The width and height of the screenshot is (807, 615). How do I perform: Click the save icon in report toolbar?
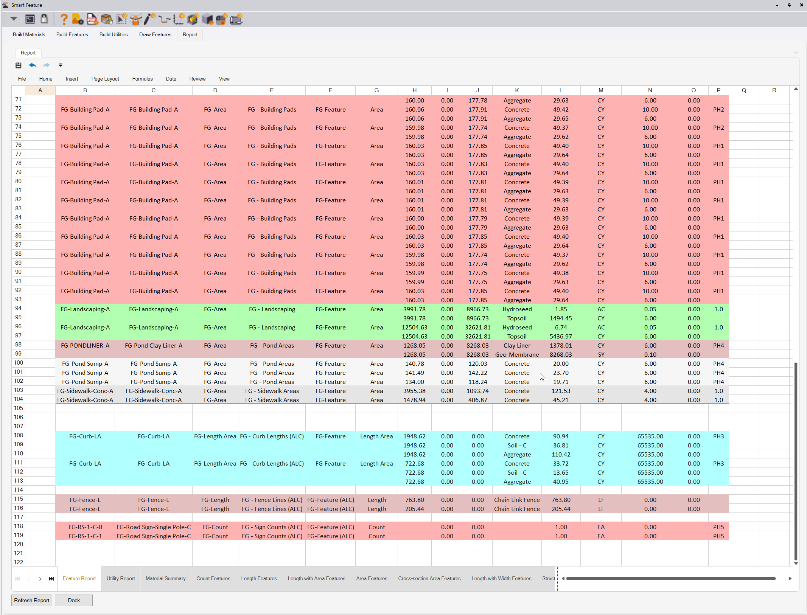click(18, 65)
